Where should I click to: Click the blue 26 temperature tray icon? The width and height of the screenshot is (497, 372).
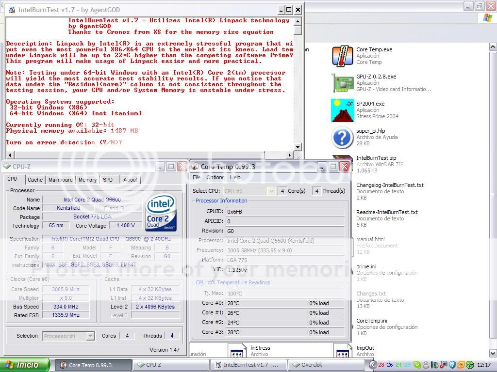coord(390,365)
